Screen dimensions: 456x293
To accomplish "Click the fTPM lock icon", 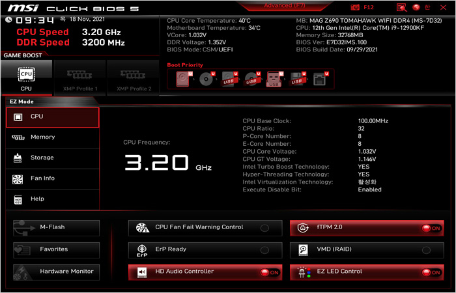I will tap(303, 228).
